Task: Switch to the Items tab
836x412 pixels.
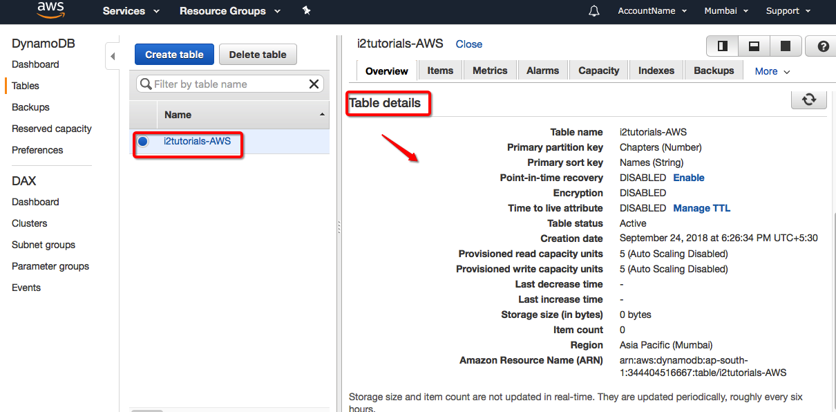Action: tap(440, 71)
